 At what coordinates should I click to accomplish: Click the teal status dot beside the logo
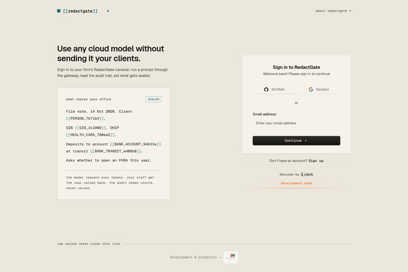click(x=108, y=11)
